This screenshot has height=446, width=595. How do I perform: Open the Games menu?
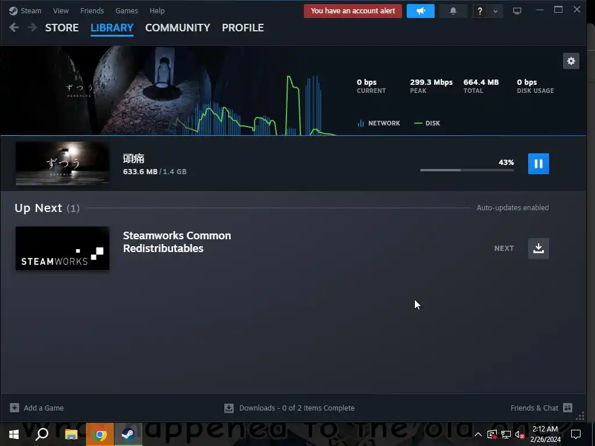127,10
